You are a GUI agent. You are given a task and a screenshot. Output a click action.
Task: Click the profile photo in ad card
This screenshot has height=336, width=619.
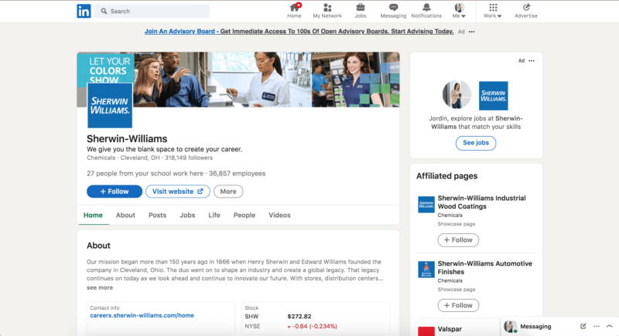click(457, 95)
